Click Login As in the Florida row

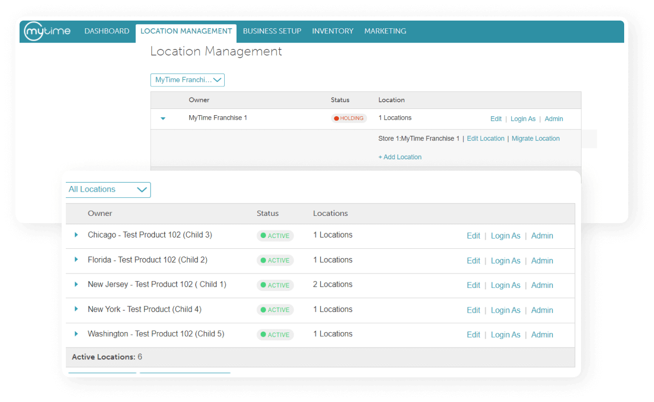click(x=505, y=261)
